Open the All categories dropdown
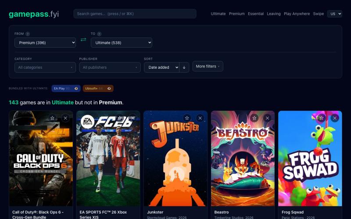The image size is (351, 219). 45,67
